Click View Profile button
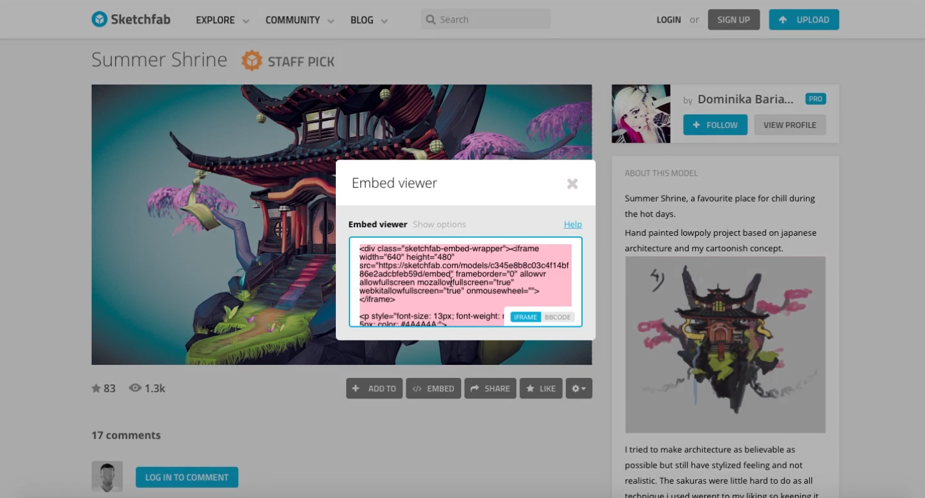This screenshot has height=498, width=925. (x=790, y=125)
